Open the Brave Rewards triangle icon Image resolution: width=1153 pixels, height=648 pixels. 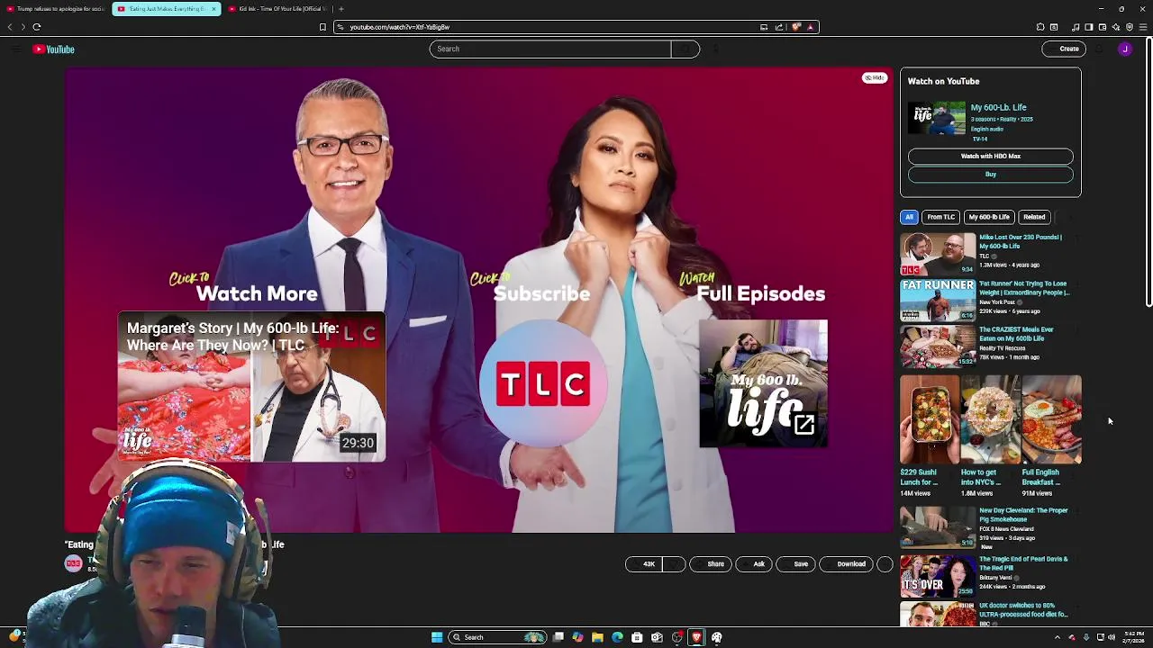point(811,27)
